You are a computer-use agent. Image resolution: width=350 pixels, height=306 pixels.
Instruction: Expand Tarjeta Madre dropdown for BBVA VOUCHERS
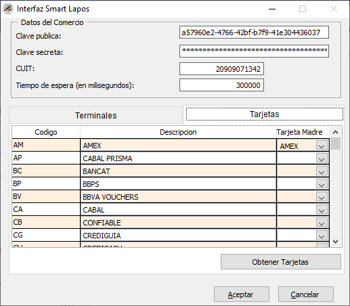point(322,197)
